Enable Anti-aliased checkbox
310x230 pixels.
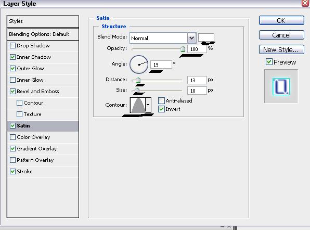pyautogui.click(x=161, y=100)
